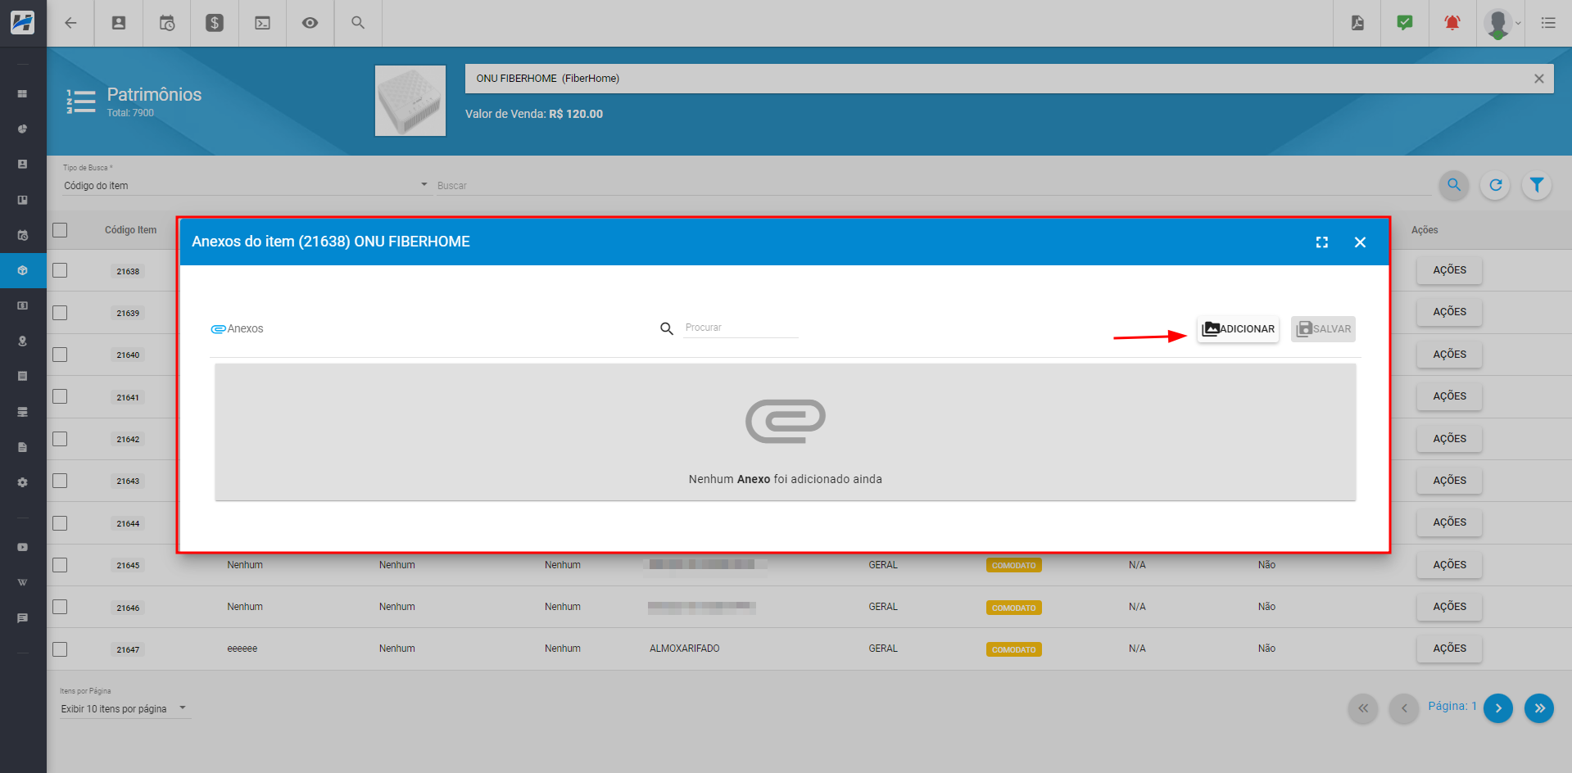Open the settings gear in sidebar
The image size is (1572, 773).
[x=23, y=482]
